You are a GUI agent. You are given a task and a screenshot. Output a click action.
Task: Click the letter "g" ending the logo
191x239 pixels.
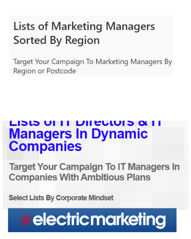[161, 222]
